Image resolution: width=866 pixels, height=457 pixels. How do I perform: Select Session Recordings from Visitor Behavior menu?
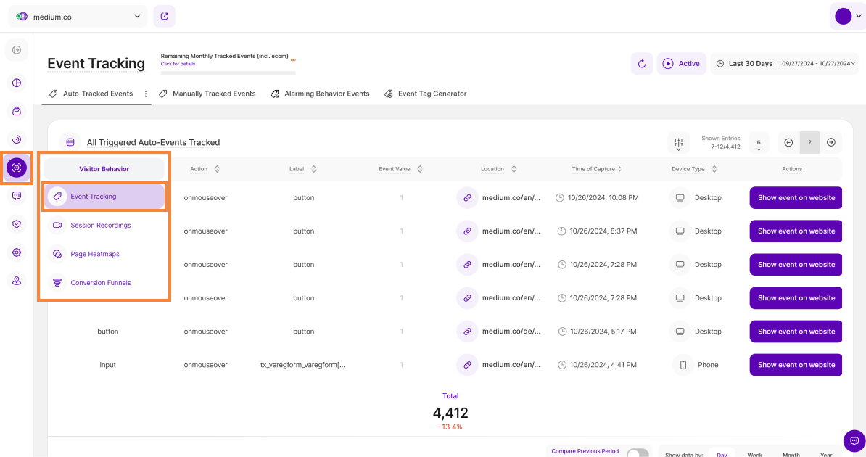[x=101, y=226]
